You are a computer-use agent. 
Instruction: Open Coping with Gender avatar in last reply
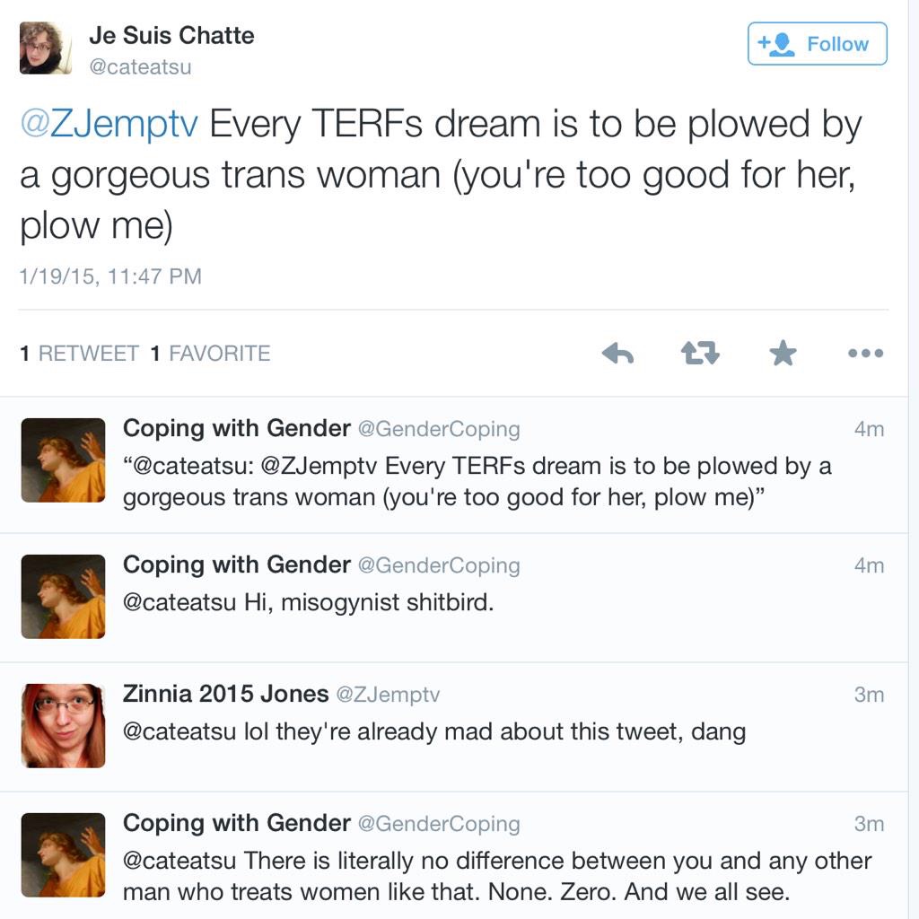(x=63, y=854)
